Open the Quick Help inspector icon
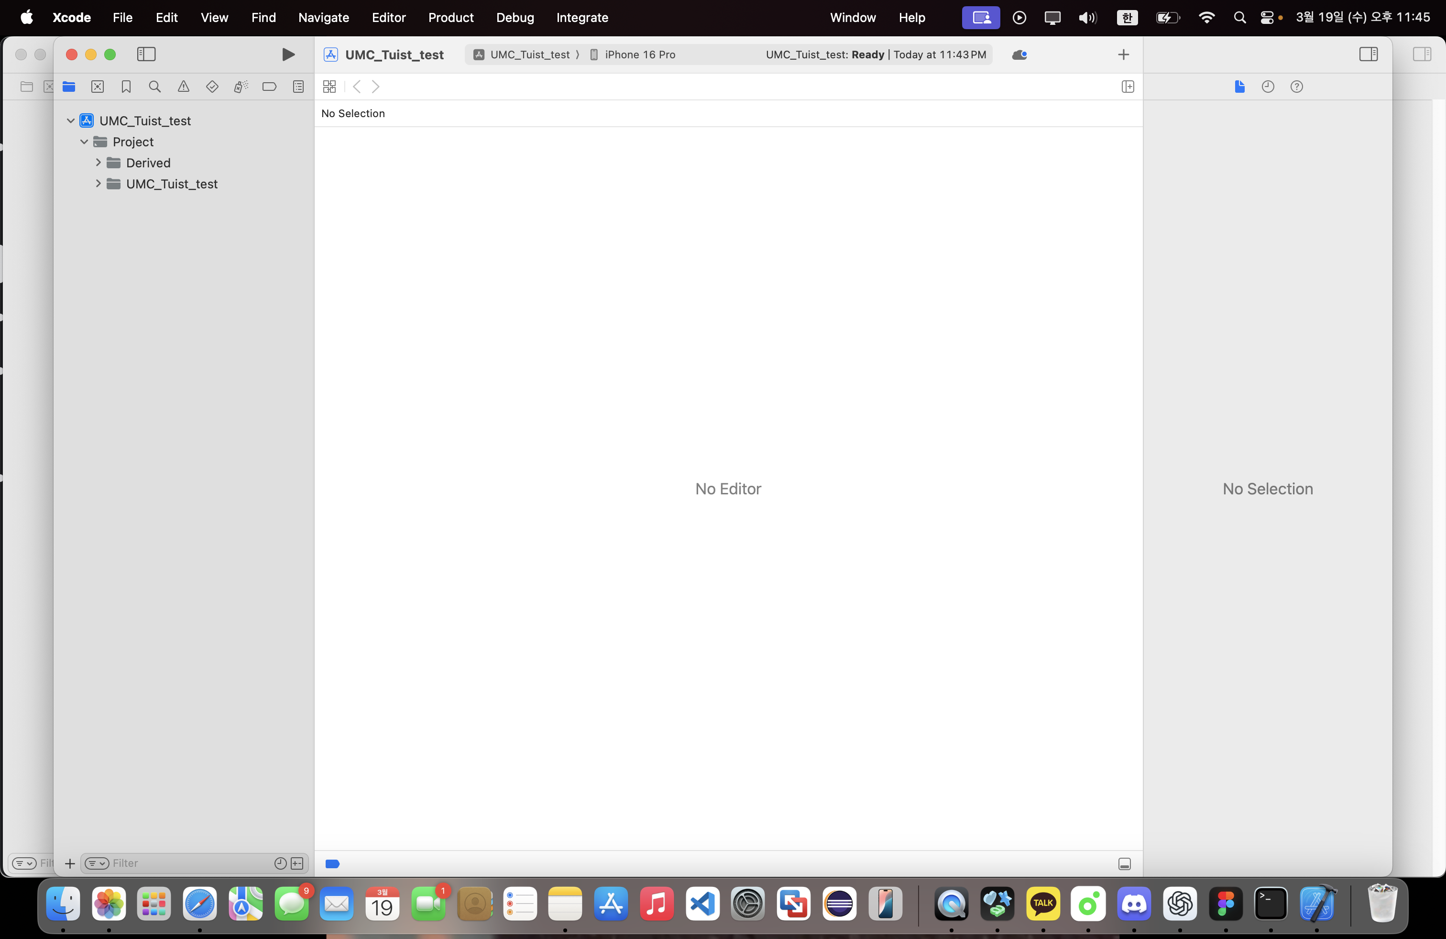The image size is (1446, 939). [x=1296, y=87]
